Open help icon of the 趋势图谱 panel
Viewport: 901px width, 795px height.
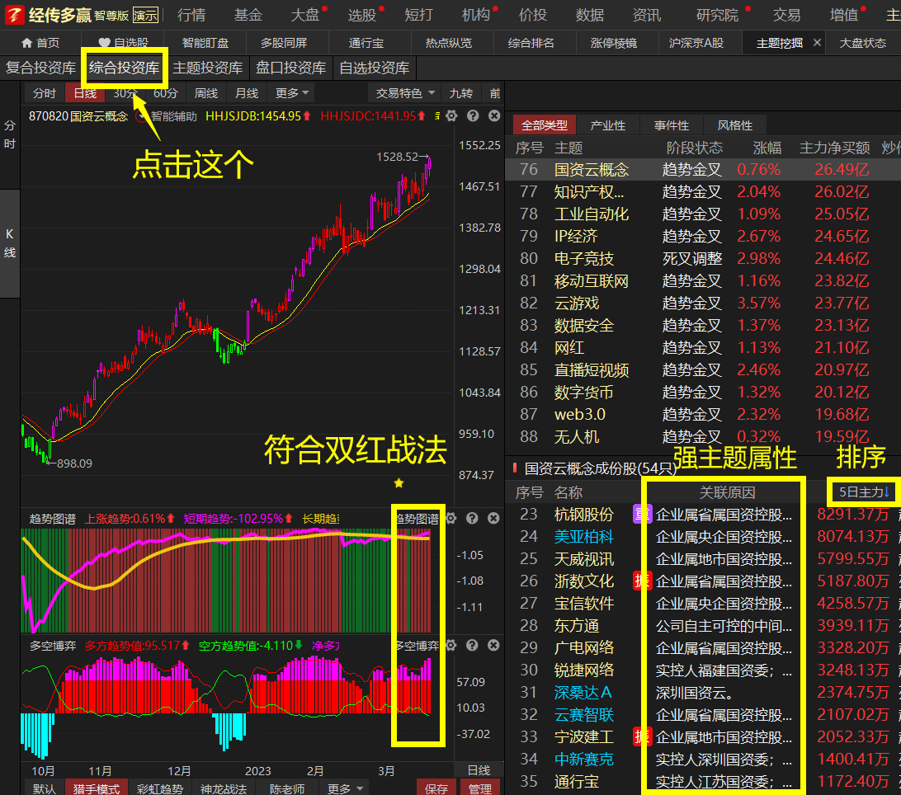coord(472,518)
